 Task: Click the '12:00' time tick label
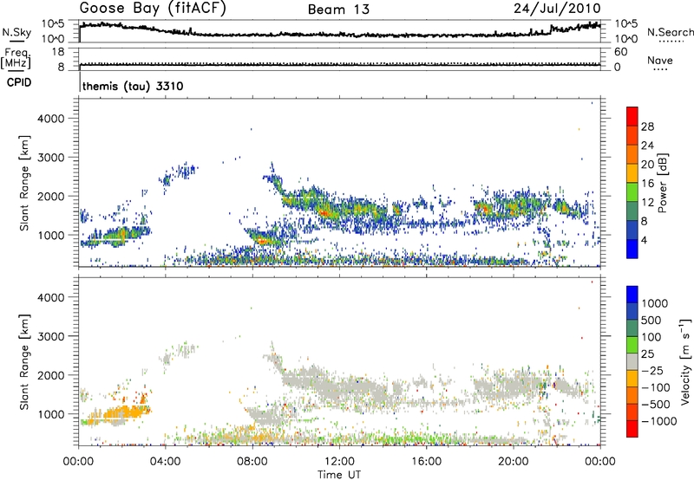pyautogui.click(x=339, y=462)
